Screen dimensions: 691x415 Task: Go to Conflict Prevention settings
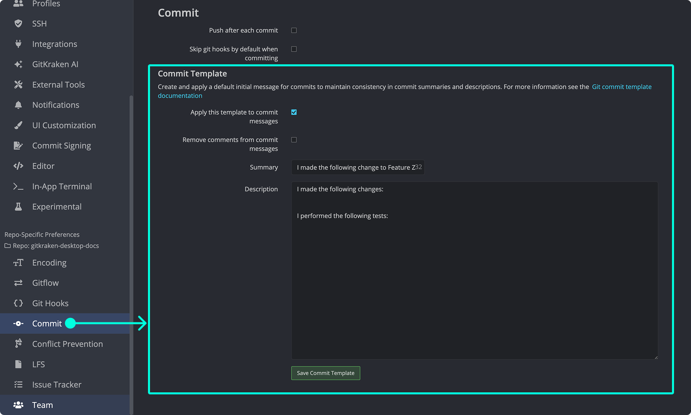click(x=68, y=344)
